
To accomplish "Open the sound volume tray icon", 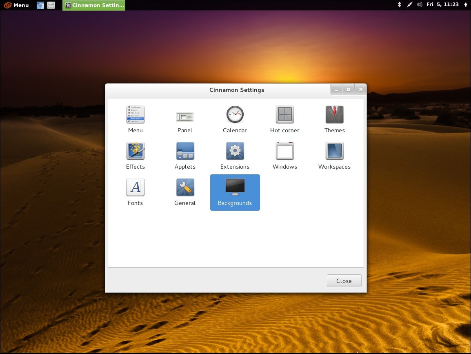I will (x=419, y=4).
